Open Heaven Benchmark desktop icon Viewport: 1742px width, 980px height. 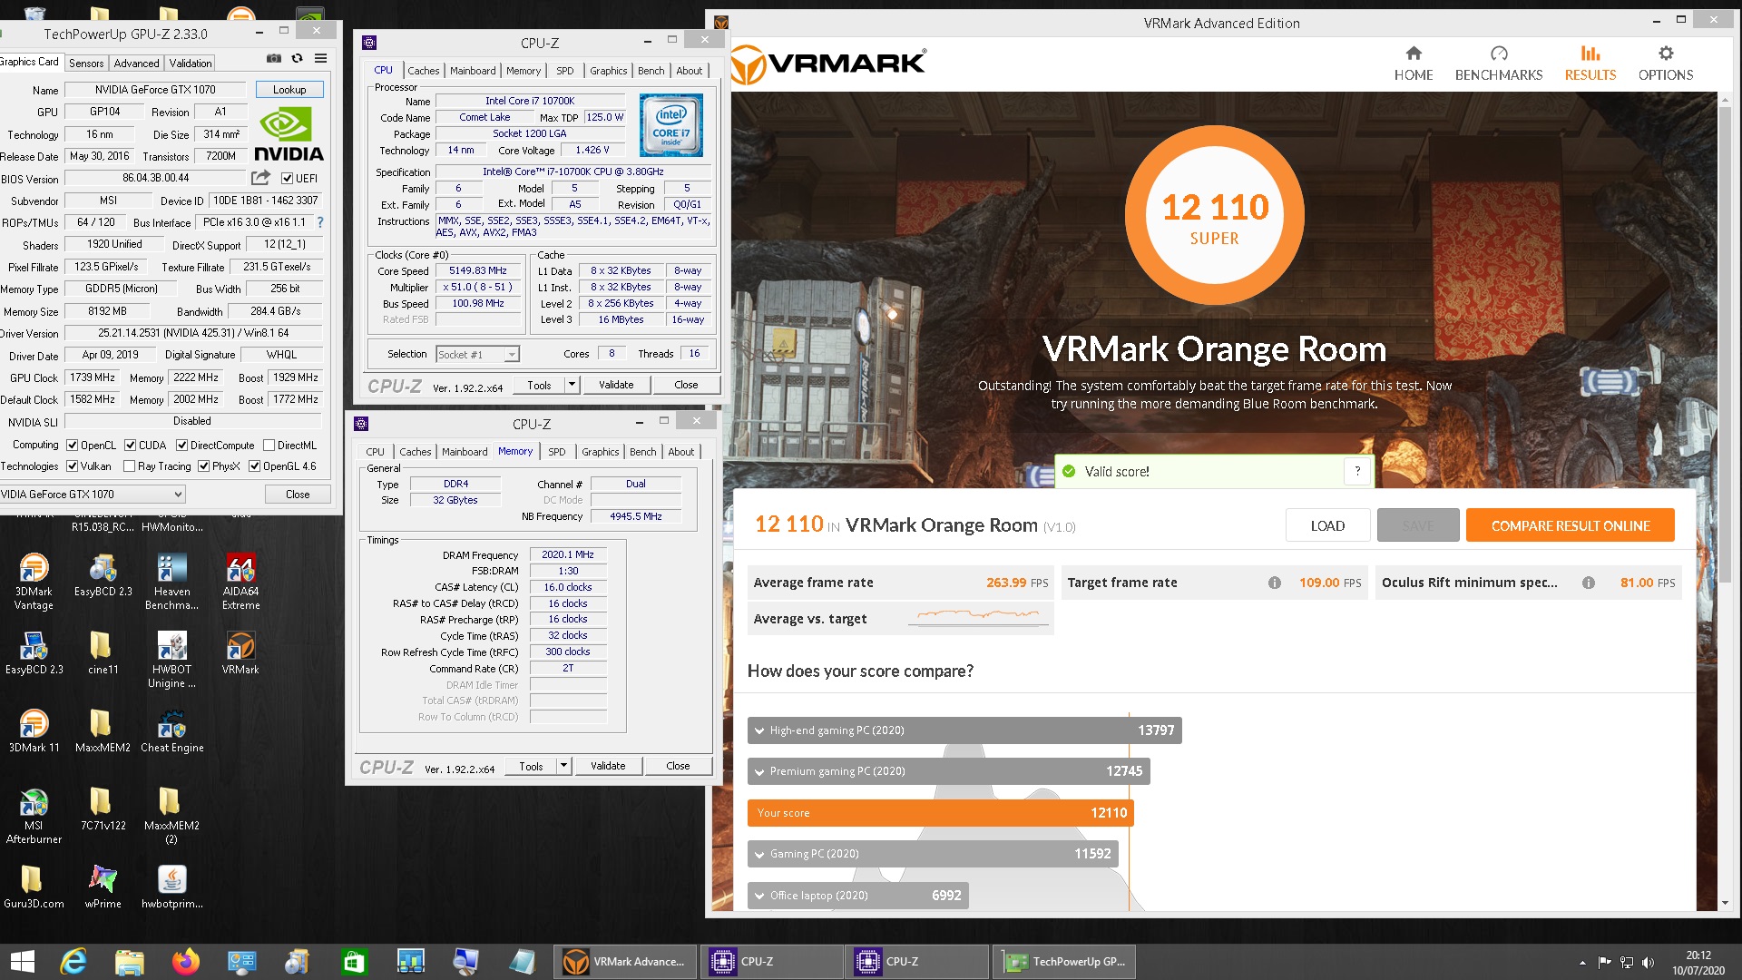pos(171,581)
